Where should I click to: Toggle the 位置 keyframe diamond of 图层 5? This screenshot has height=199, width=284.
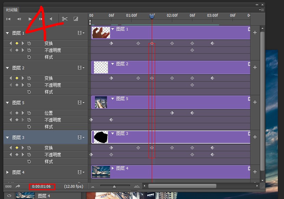(x=17, y=113)
